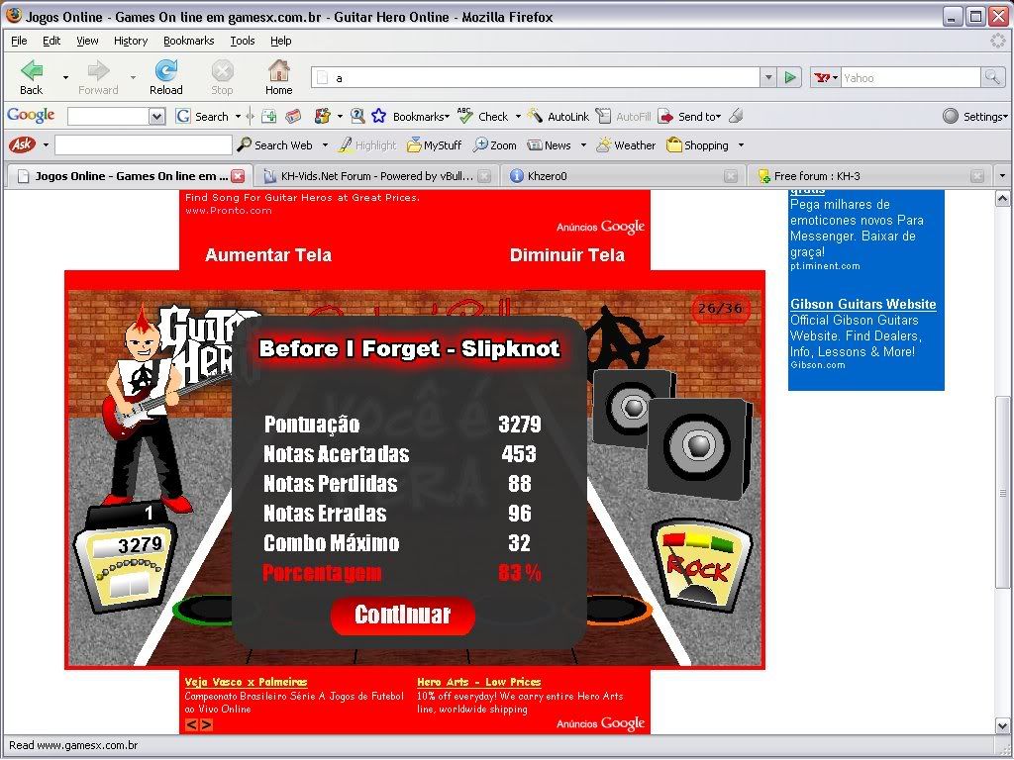The image size is (1014, 760).
Task: Open the Help menu
Action: (280, 41)
